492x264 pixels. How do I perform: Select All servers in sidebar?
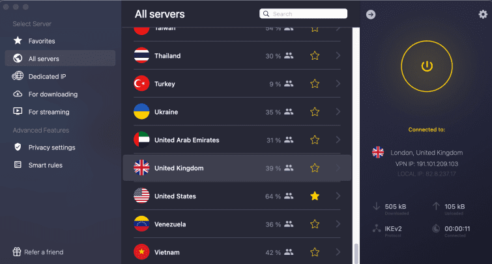[60, 59]
